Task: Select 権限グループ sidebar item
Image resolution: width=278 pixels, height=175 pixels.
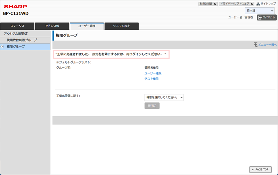Action: [25, 47]
